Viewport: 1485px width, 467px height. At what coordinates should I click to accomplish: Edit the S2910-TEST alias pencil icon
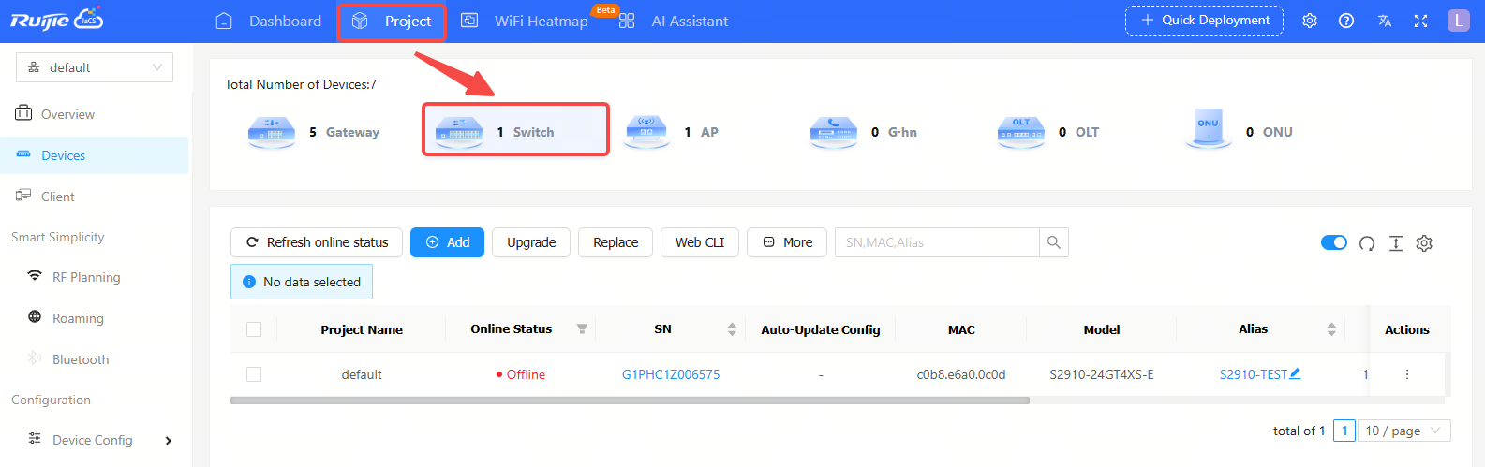(x=1296, y=373)
